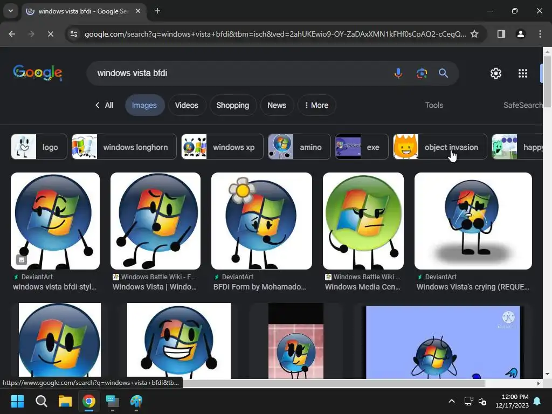Click the forward navigation arrow
Image resolution: width=552 pixels, height=414 pixels.
(x=31, y=34)
